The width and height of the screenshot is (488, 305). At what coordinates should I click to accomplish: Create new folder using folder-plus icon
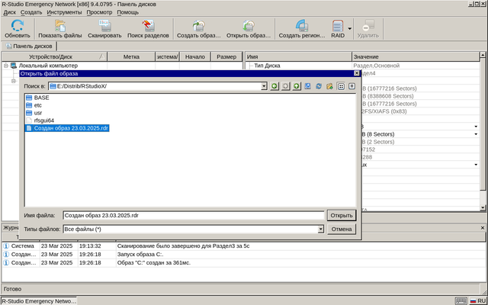click(x=329, y=86)
